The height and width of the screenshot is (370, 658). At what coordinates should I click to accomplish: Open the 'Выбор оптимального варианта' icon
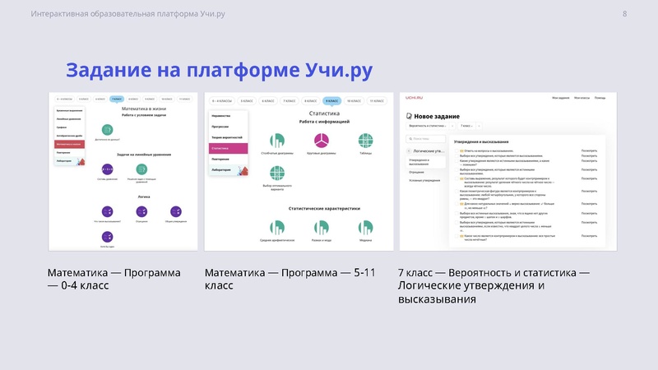(277, 173)
